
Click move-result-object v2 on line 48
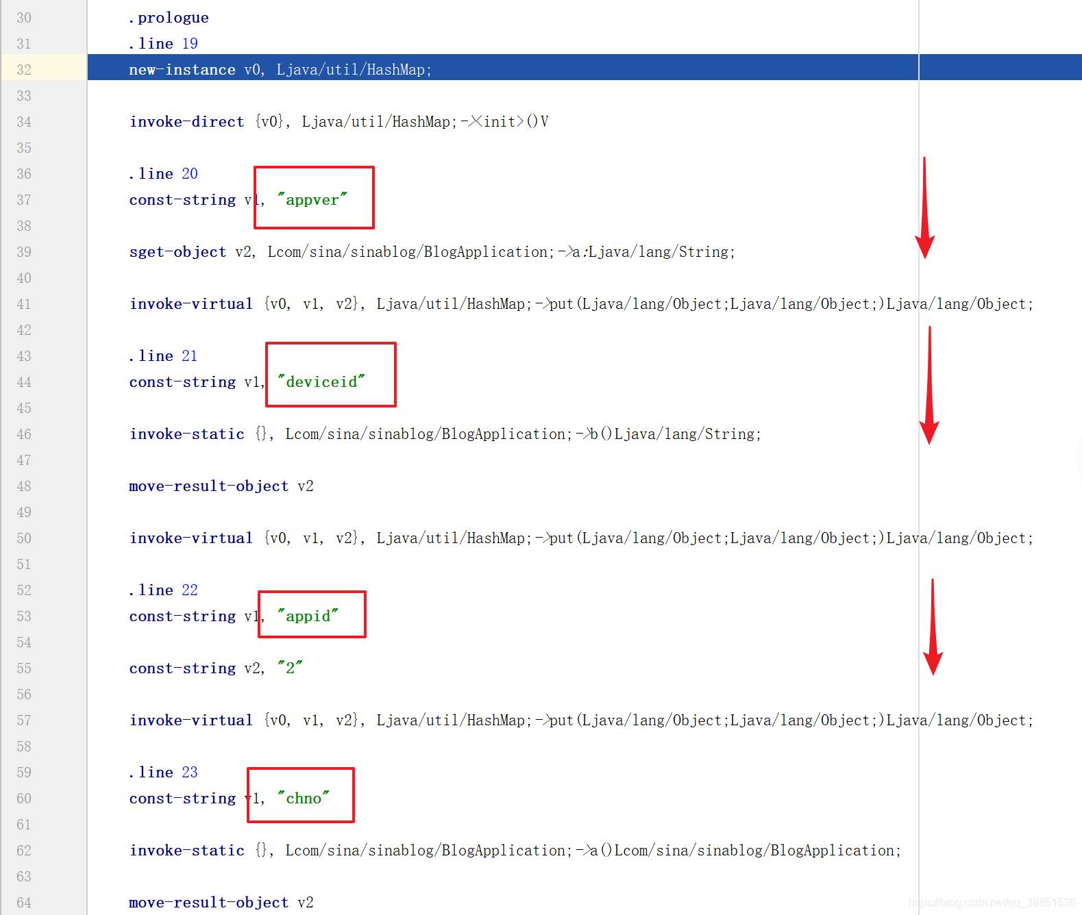(x=221, y=486)
